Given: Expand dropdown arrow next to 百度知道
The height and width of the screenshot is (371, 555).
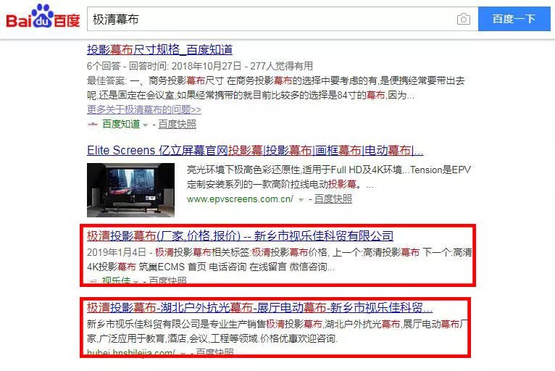Looking at the screenshot, I should (x=145, y=125).
